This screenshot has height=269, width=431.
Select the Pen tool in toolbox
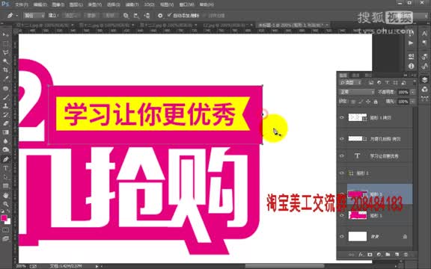tap(5, 159)
